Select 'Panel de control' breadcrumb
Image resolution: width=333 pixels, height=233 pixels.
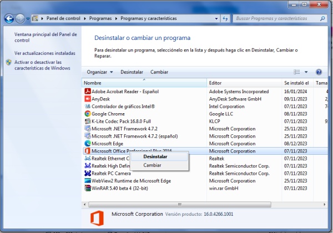pos(63,18)
